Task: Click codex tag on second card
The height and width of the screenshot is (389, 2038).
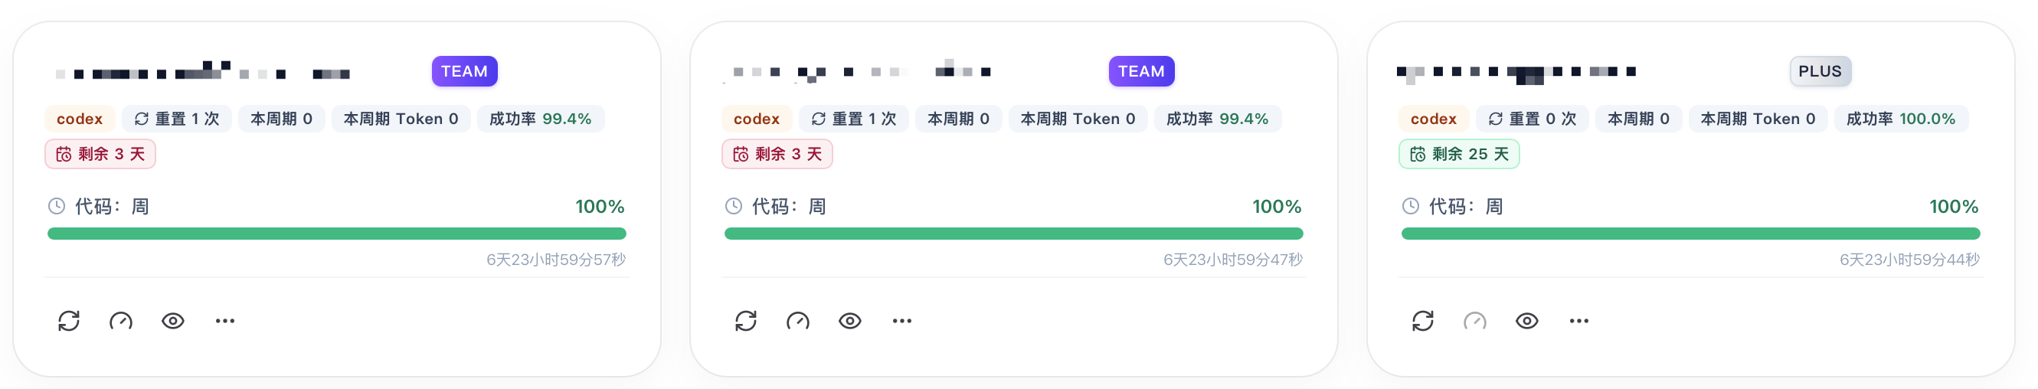Action: (757, 119)
